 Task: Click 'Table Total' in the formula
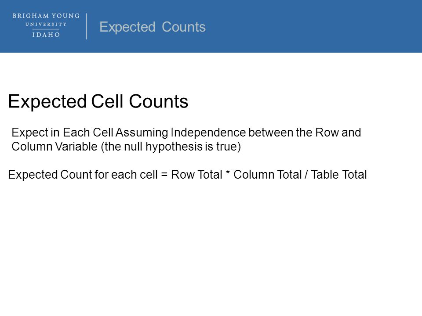(x=339, y=175)
